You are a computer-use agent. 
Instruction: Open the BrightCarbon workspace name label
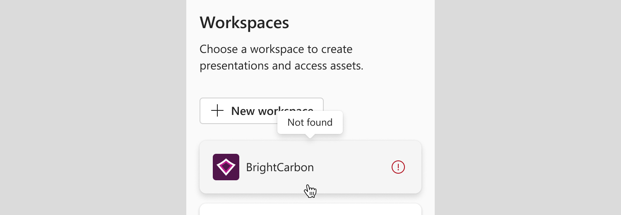pos(280,167)
